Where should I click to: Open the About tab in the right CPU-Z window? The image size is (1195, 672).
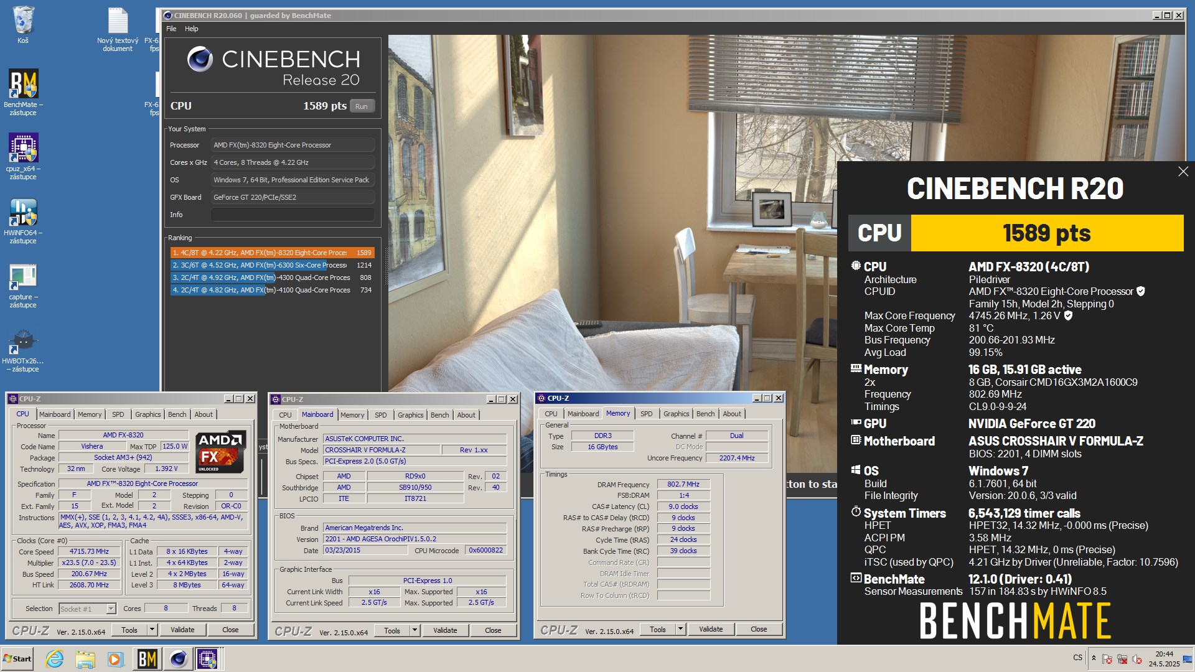point(732,414)
